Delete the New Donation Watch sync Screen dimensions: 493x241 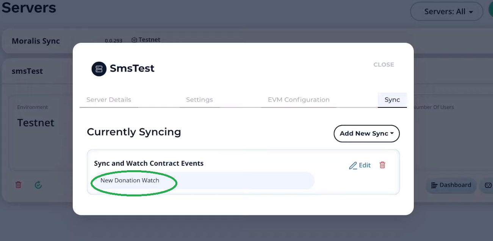pyautogui.click(x=382, y=165)
